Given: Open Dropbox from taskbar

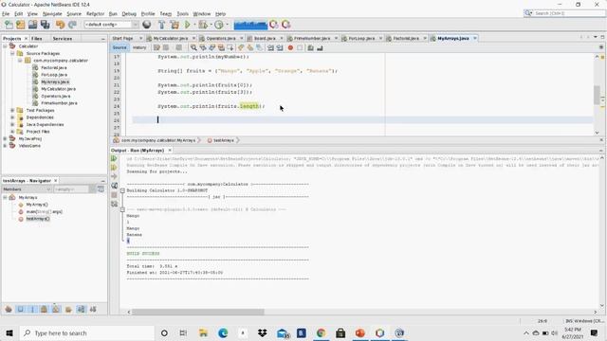Looking at the screenshot, I should coord(263,332).
